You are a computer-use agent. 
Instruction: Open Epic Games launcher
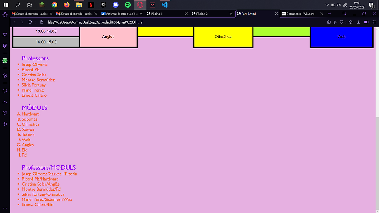(x=104, y=5)
